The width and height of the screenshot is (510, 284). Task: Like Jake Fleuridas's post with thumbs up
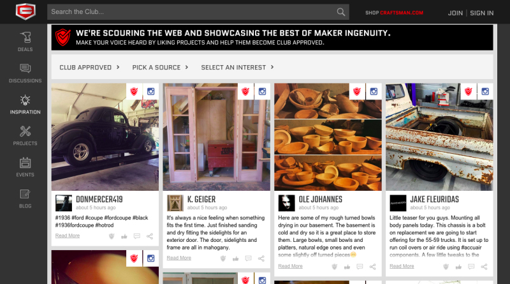point(458,267)
